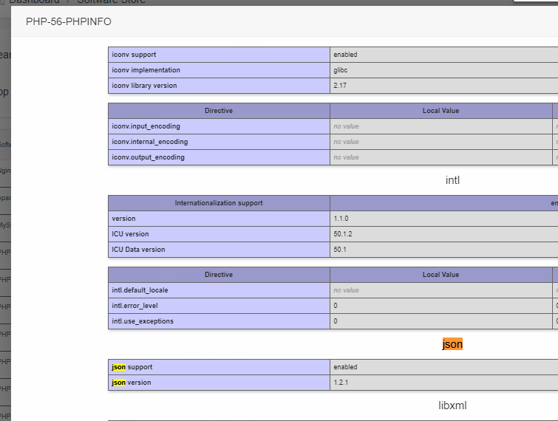This screenshot has height=421, width=558.
Task: Click the intl.use_exceptions directive
Action: pos(143,321)
